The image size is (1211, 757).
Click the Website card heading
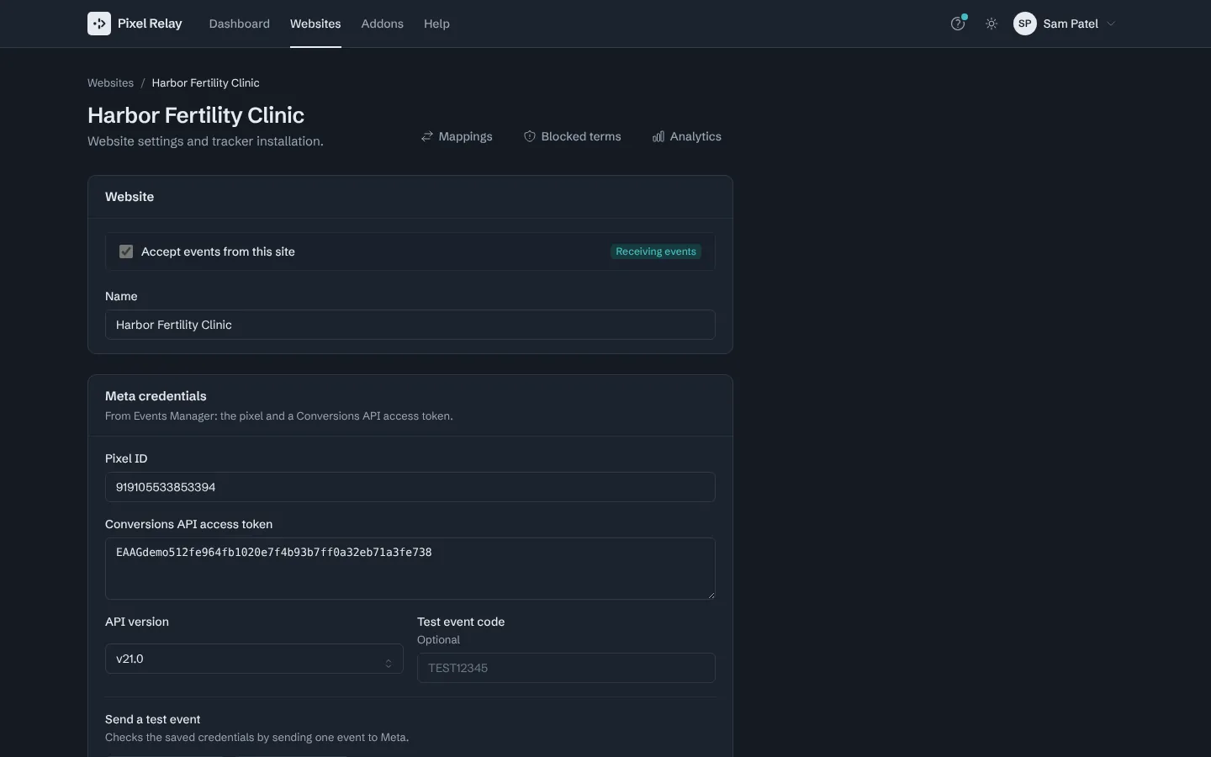tap(130, 197)
